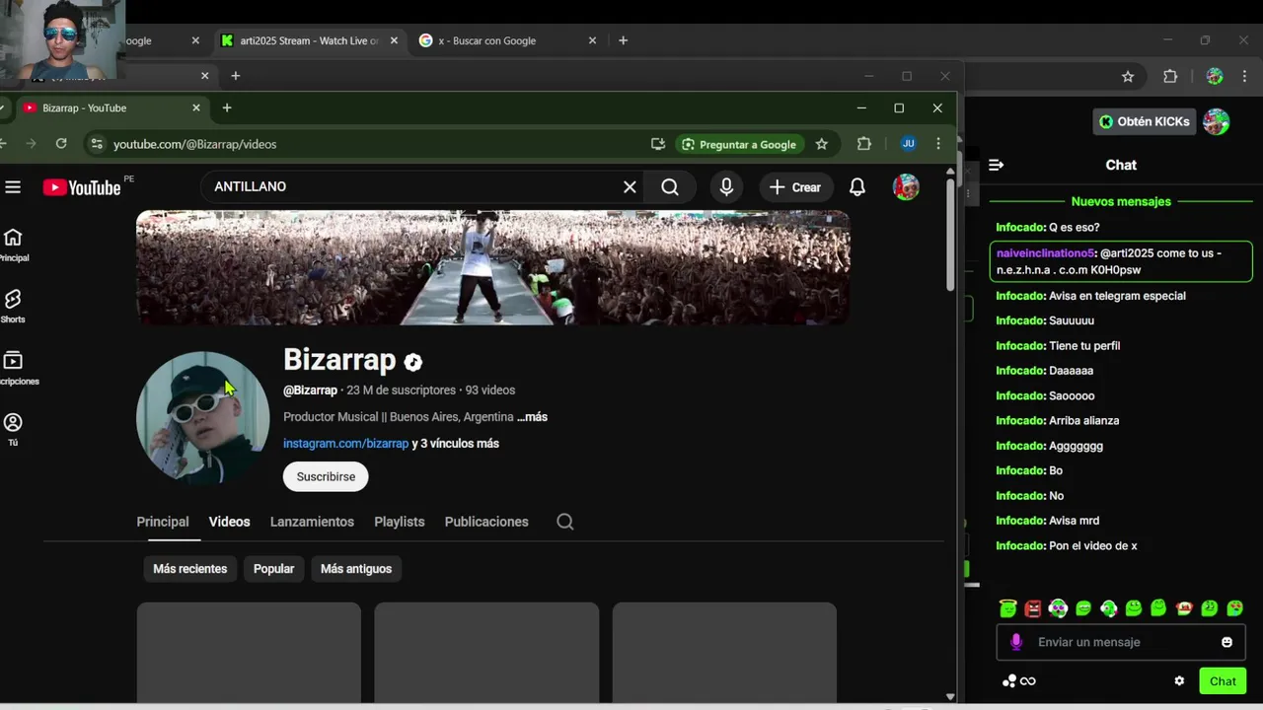This screenshot has height=710, width=1263.
Task: Collapse the Kick chat panel arrow icon
Action: 996,165
